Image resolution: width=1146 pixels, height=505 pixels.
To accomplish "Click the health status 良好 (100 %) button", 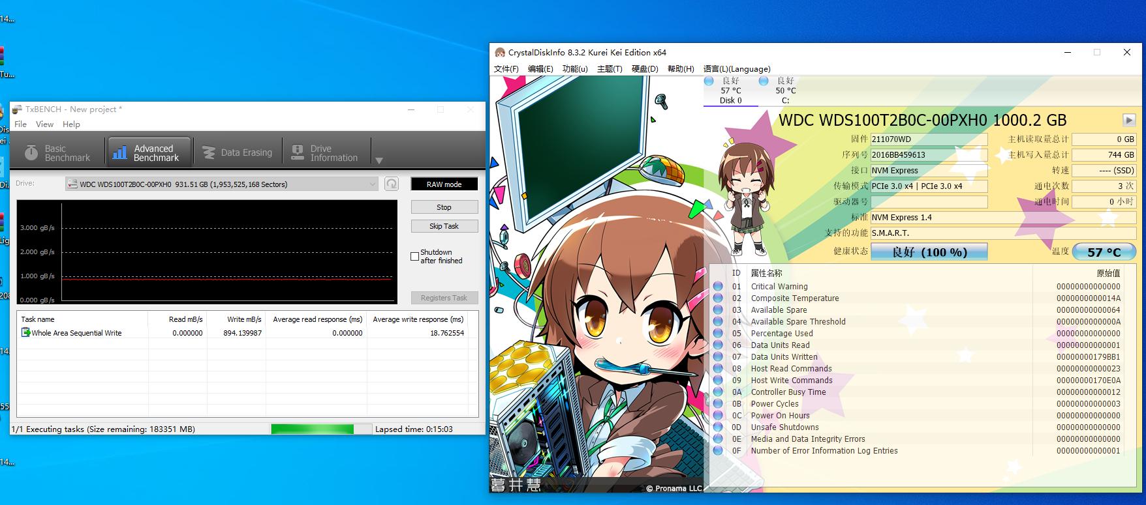I will pos(929,252).
